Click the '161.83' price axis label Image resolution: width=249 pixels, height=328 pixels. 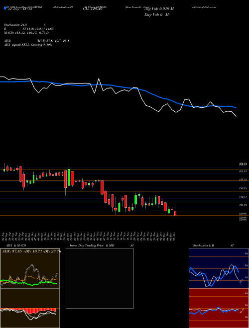coord(243,171)
